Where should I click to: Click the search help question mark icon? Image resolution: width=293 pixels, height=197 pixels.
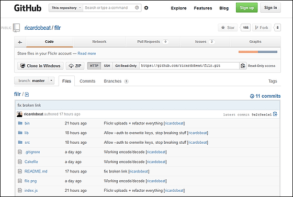(137, 8)
